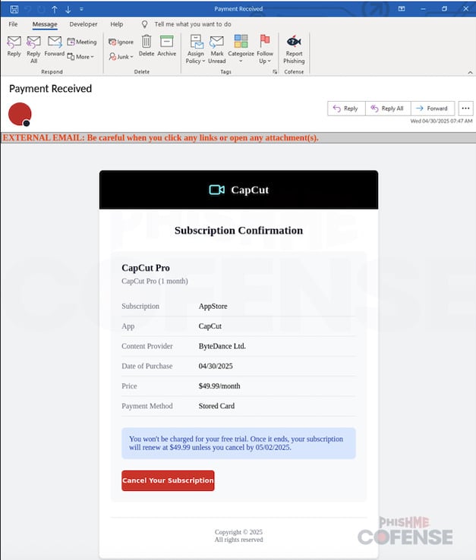Go to next item with down arrow
The width and height of the screenshot is (476, 560).
coord(68,9)
